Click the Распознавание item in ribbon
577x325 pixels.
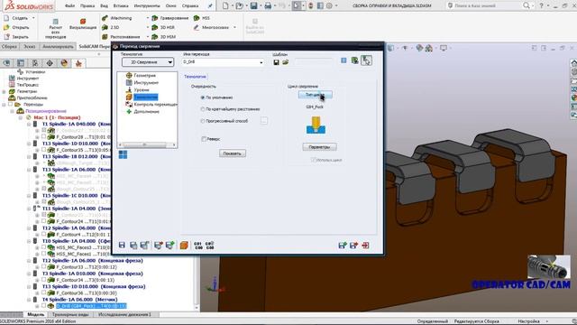coord(121,37)
